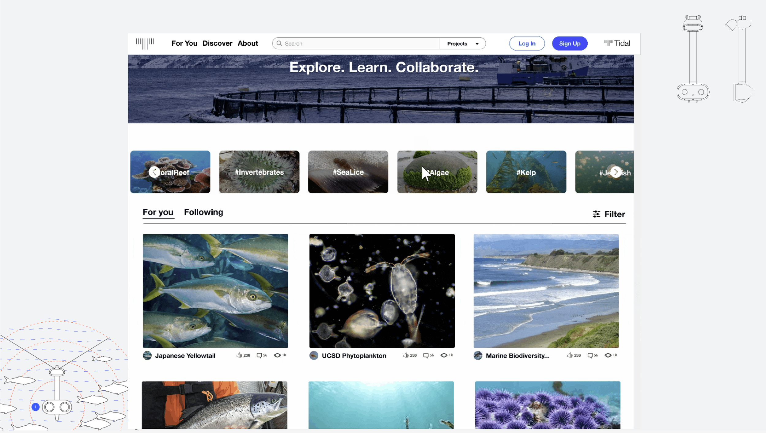Open comments on Japanese Yellowtail
Viewport: 766px width, 433px height.
tap(259, 355)
